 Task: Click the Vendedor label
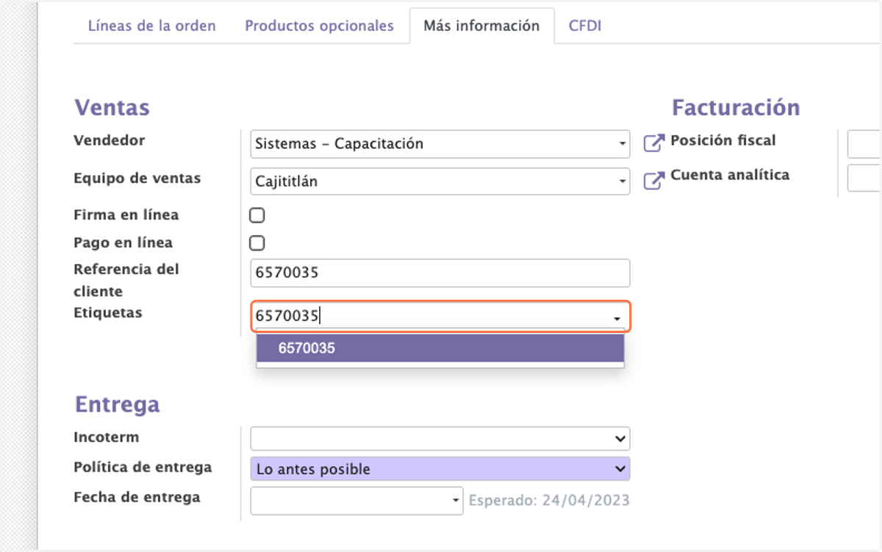[110, 140]
